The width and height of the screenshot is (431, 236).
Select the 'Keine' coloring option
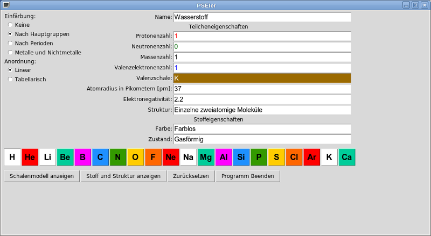point(10,25)
